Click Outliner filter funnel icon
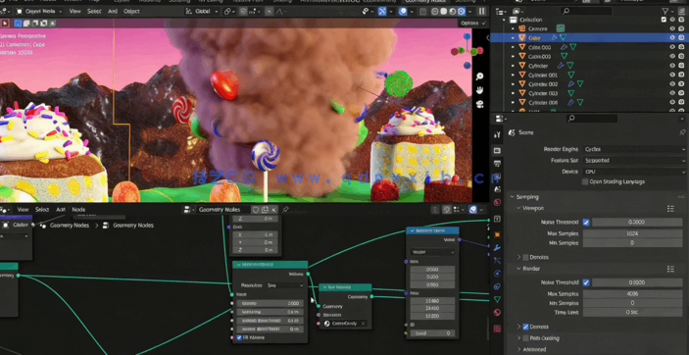689x355 pixels. click(x=665, y=11)
